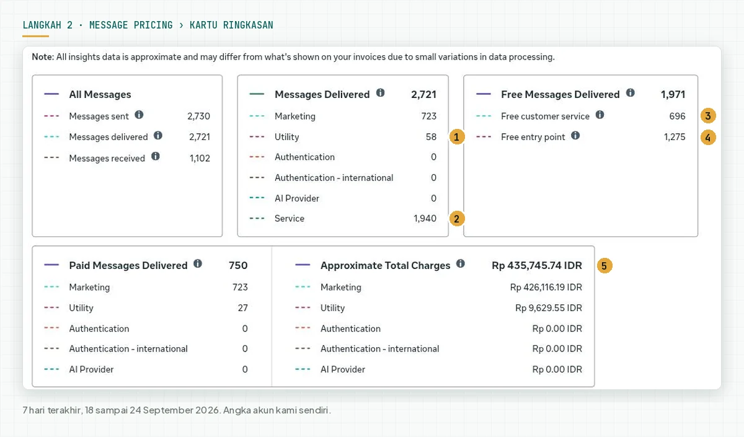Click the Note about approximate insights data

[293, 57]
